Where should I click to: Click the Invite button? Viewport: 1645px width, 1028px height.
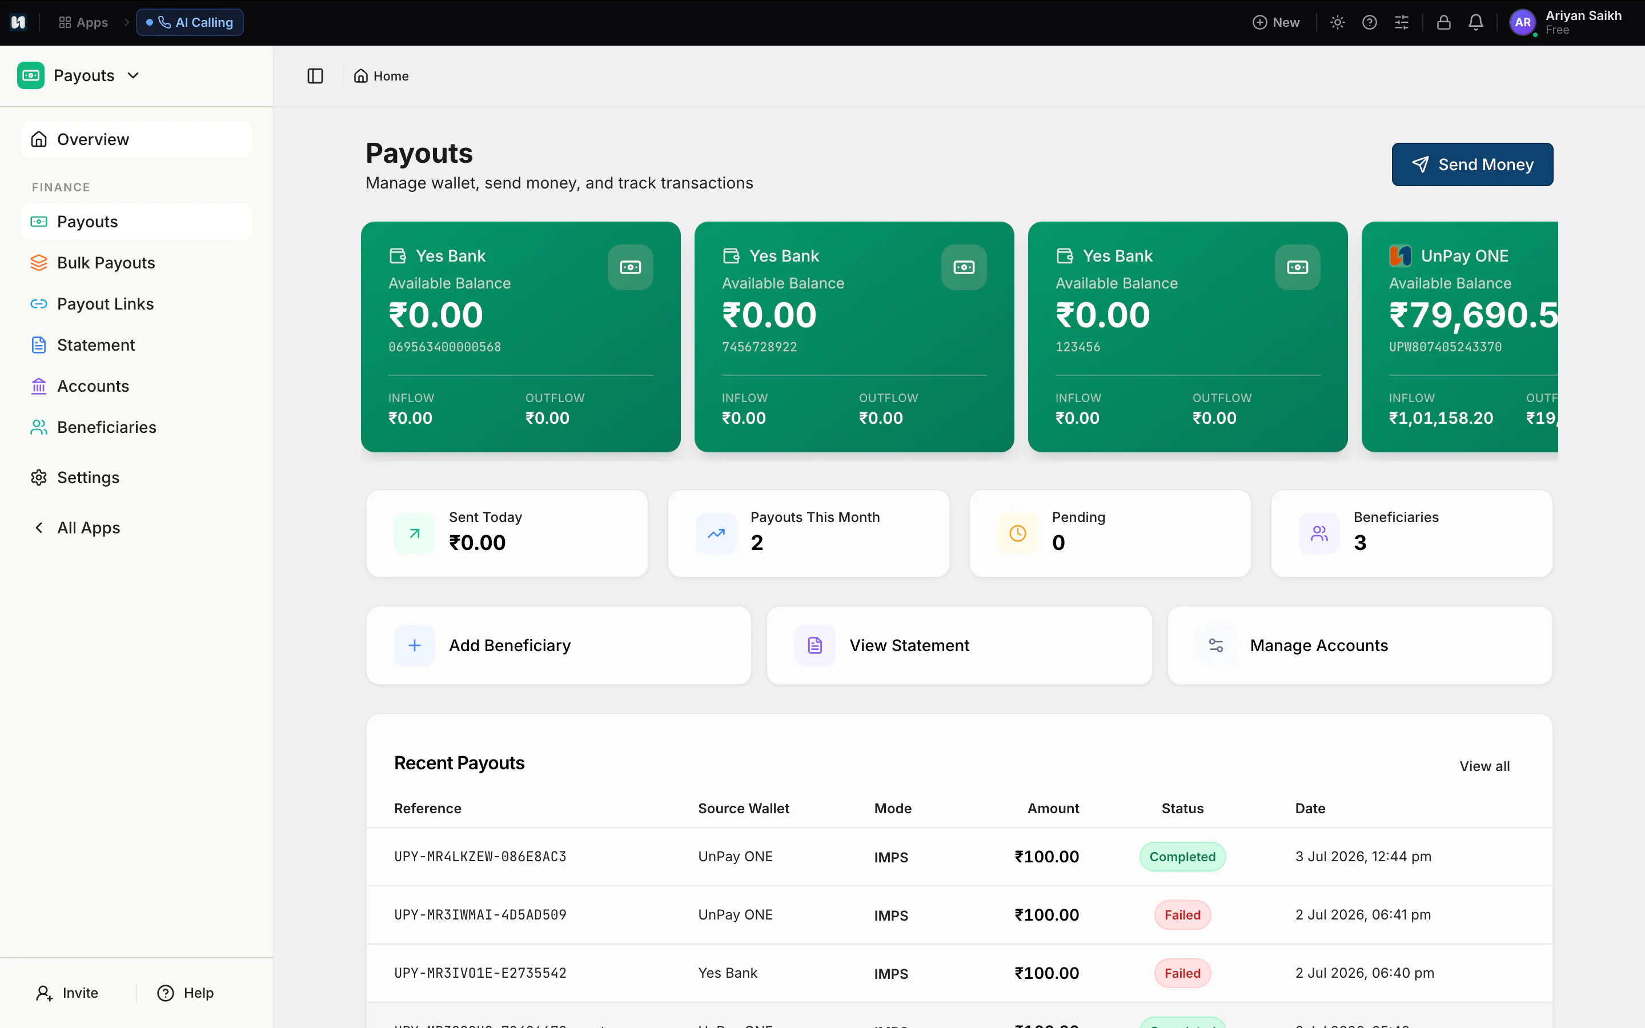[x=67, y=993]
